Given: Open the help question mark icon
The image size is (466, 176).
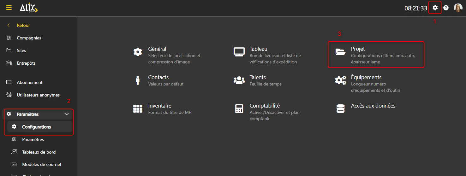Looking at the screenshot, I should pos(446,8).
